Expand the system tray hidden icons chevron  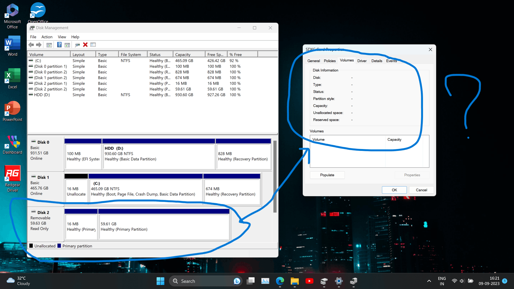click(429, 281)
